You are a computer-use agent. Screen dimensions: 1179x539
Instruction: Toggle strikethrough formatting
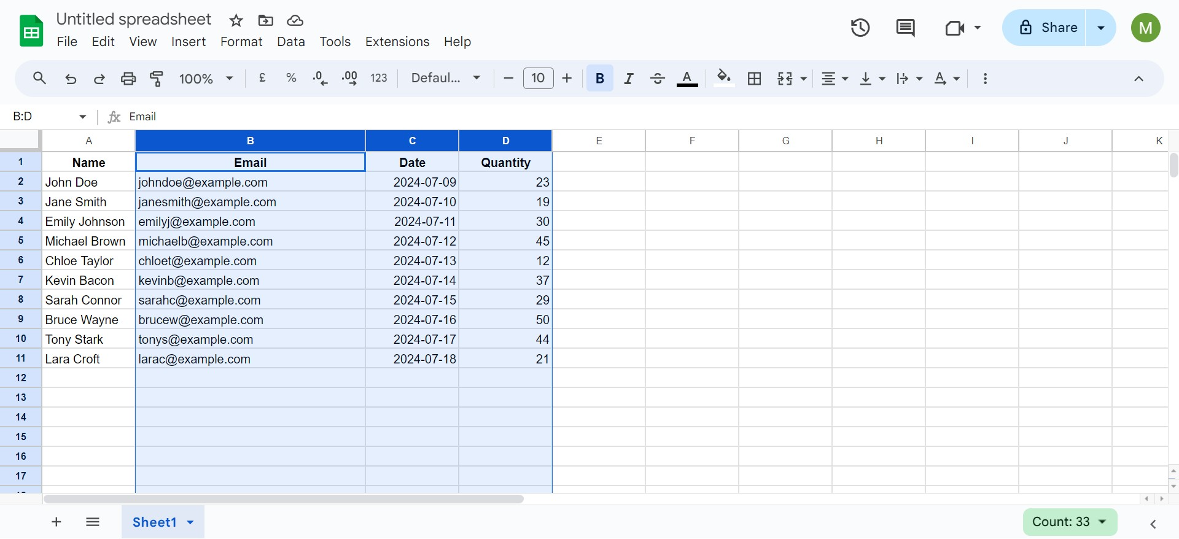pos(657,79)
